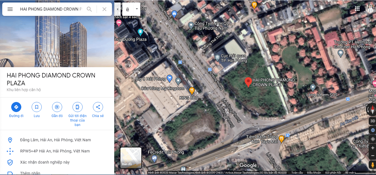Select FeCredit Hải Phòng marker
The width and height of the screenshot is (376, 175).
point(154,159)
